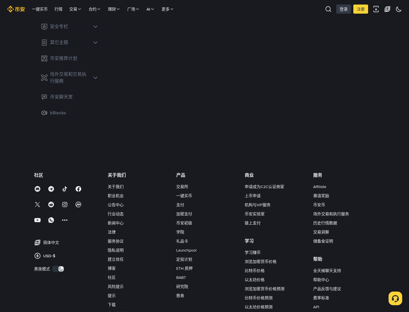Expand the 安全专栏 section chevron
The width and height of the screenshot is (409, 312).
95,27
